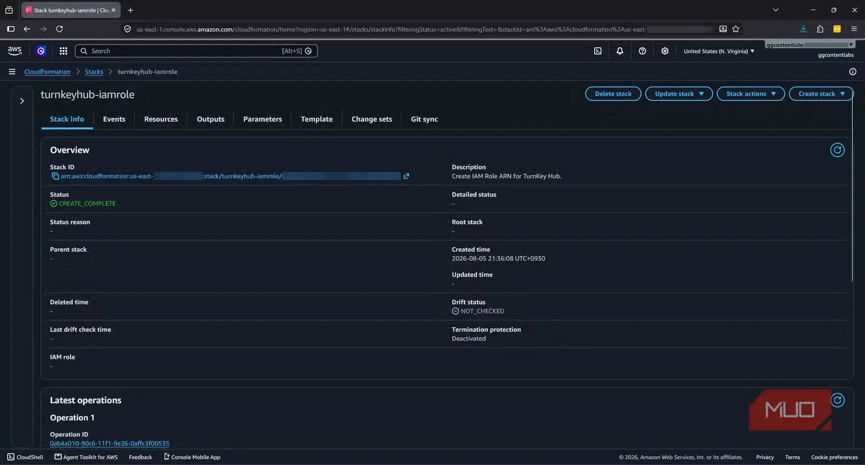The width and height of the screenshot is (865, 465).
Task: Bookmark this page with the star
Action: coord(736,29)
